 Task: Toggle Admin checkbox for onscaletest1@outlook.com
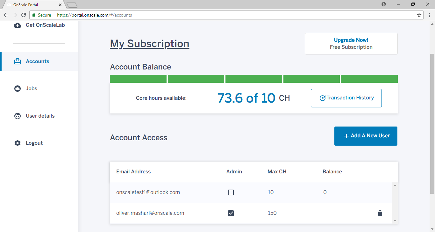(x=231, y=192)
